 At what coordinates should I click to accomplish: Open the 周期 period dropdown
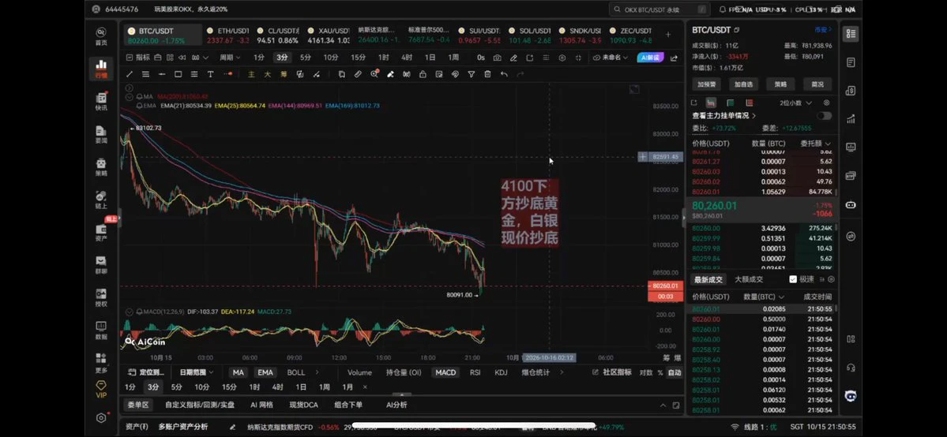230,58
